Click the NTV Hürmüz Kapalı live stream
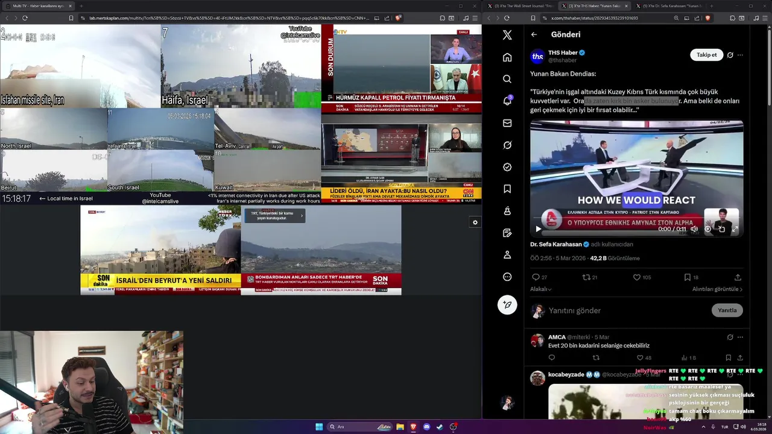Image resolution: width=772 pixels, height=434 pixels. [x=401, y=69]
